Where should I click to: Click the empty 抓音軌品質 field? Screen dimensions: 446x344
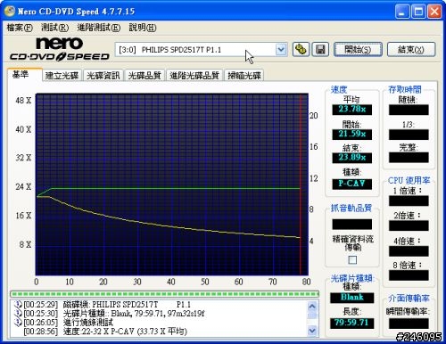point(352,225)
